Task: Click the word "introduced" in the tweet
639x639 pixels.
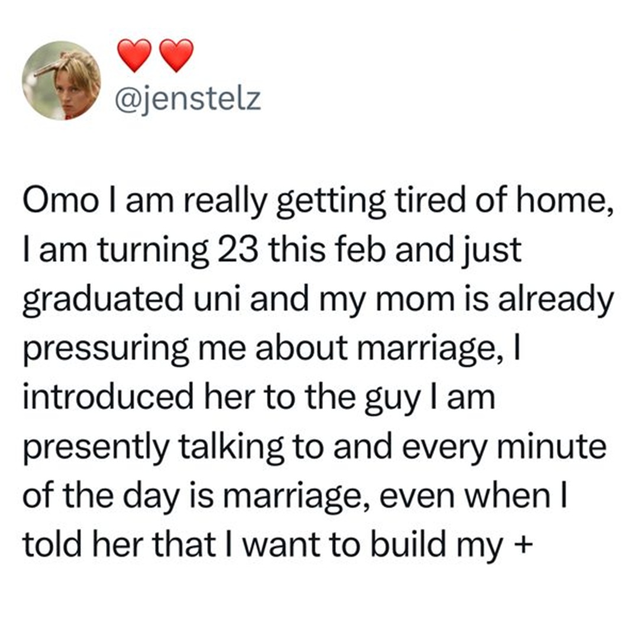Action: pyautogui.click(x=108, y=397)
